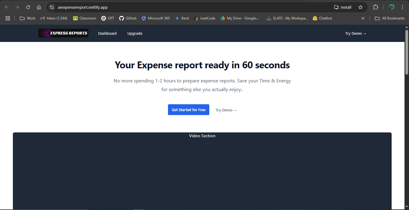Open the Microsoft 365 bookmark

pos(155,18)
